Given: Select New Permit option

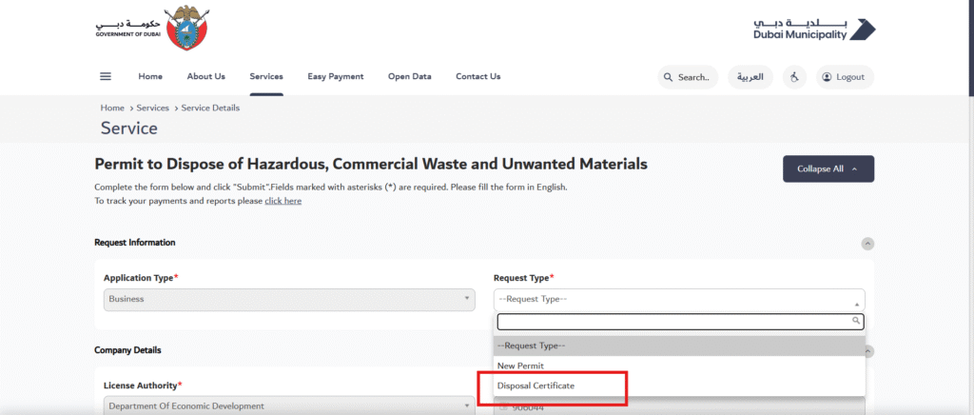Looking at the screenshot, I should (520, 366).
